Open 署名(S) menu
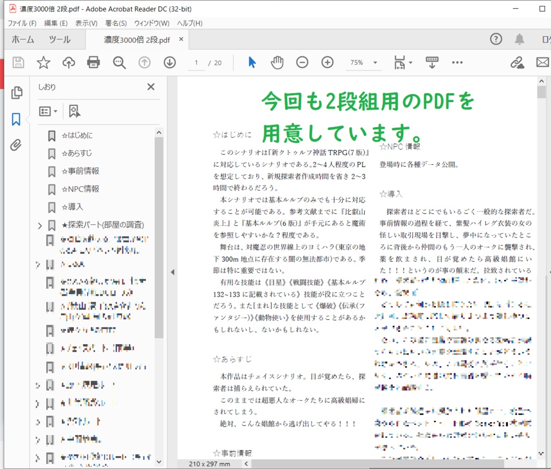This screenshot has height=469, width=551. (x=116, y=23)
